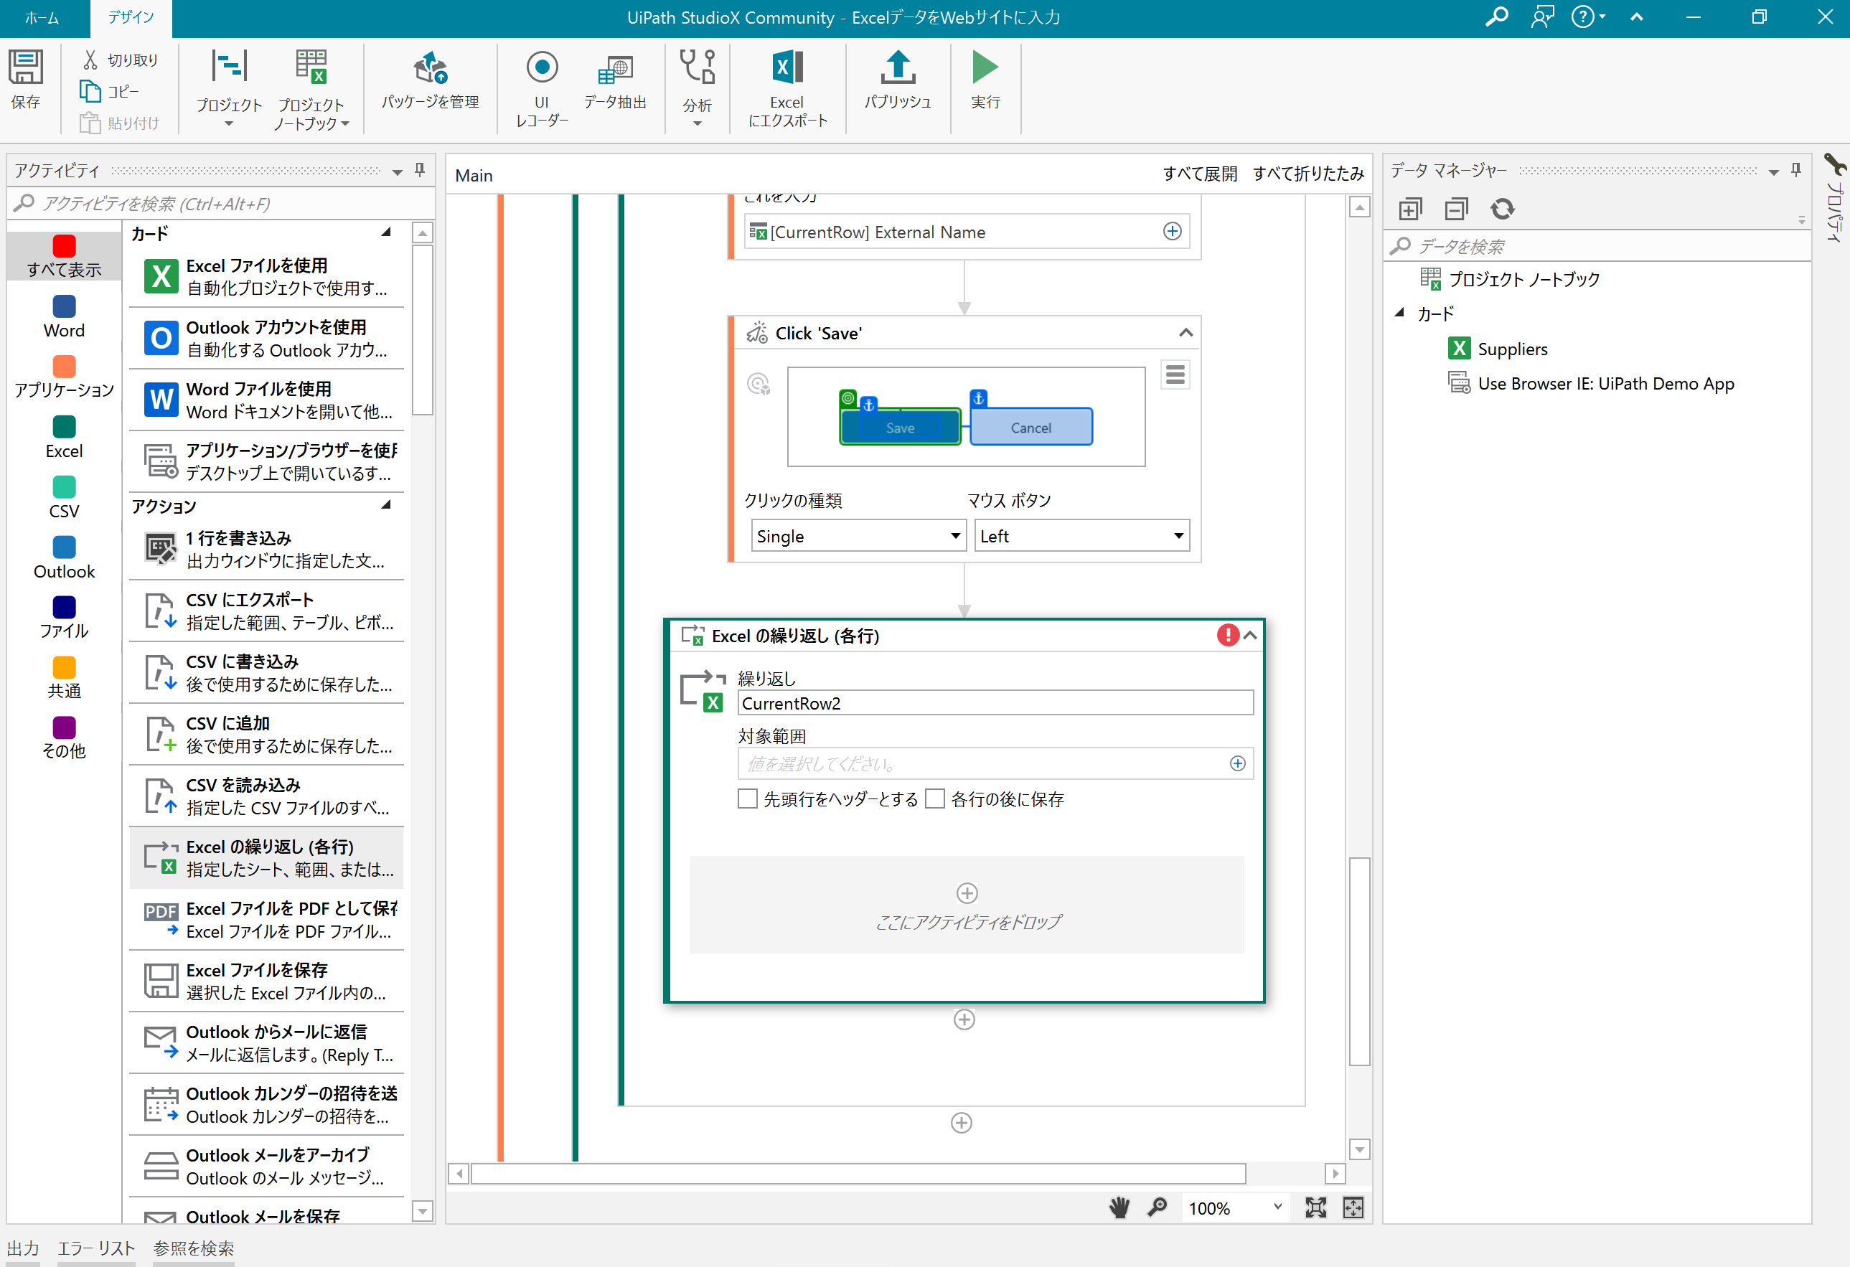Click the 切り取り (Cut) scissors icon
The image size is (1850, 1267).
coord(90,60)
